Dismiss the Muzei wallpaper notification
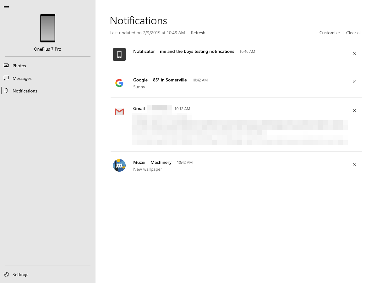Image resolution: width=377 pixels, height=283 pixels. [x=354, y=164]
